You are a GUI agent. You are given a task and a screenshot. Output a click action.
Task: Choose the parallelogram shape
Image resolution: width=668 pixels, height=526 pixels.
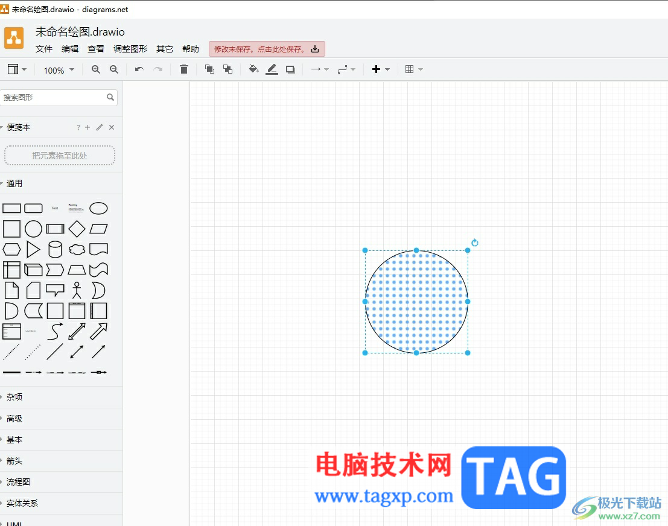[98, 229]
